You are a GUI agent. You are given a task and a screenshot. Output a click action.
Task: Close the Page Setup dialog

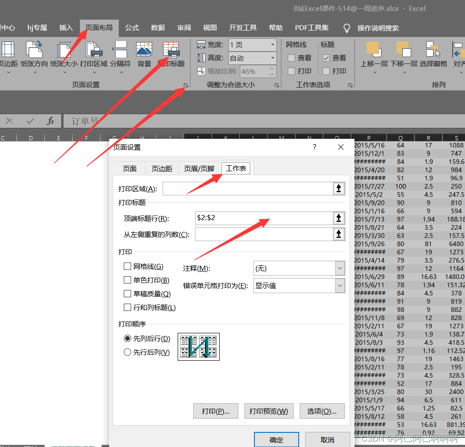pos(341,147)
